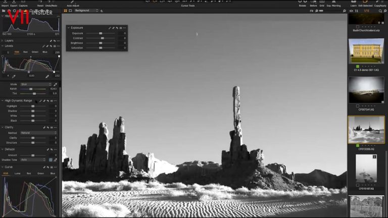This screenshot has height=218, width=388.
Task: Collapse the Levels panel
Action: (x=2, y=46)
